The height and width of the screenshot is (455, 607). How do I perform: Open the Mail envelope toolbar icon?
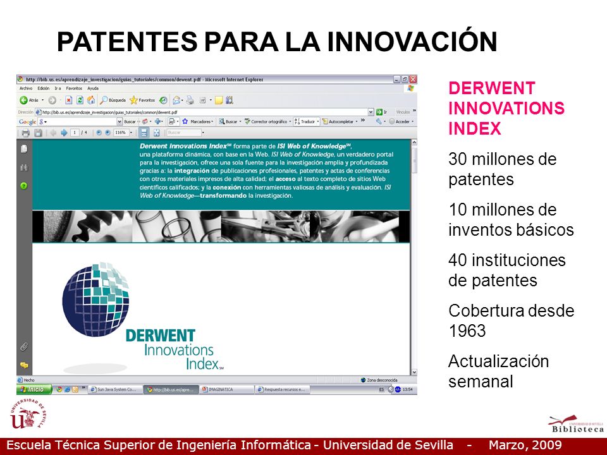pyautogui.click(x=176, y=100)
